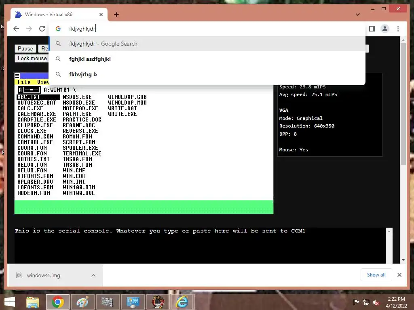Open the Control Panel taskbar icon
Viewport: 414px width, 310px height.
tap(133, 302)
